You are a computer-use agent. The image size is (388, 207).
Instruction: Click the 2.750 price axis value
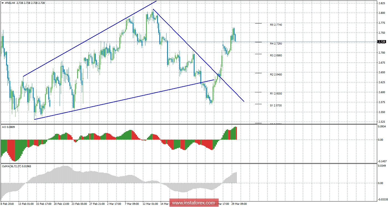click(381, 33)
